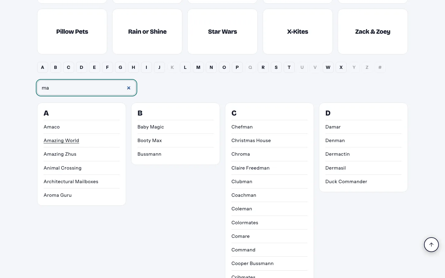Open the Dermactin brand link
The height and width of the screenshot is (278, 445).
point(337,154)
